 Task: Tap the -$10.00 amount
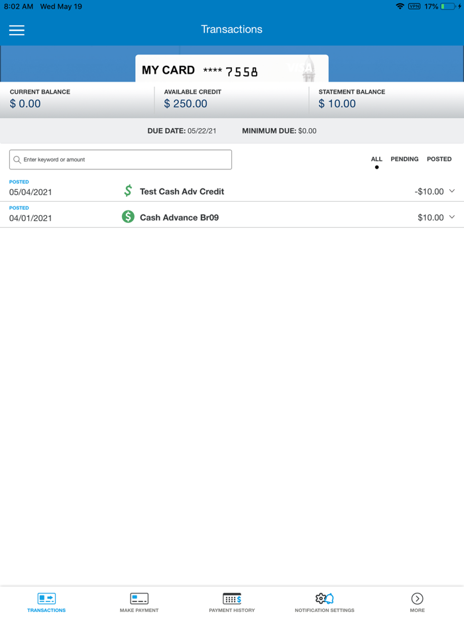(430, 192)
